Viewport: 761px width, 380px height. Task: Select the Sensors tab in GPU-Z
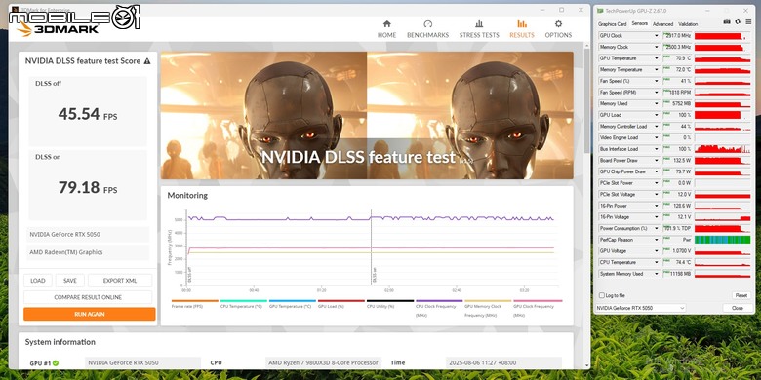(640, 23)
